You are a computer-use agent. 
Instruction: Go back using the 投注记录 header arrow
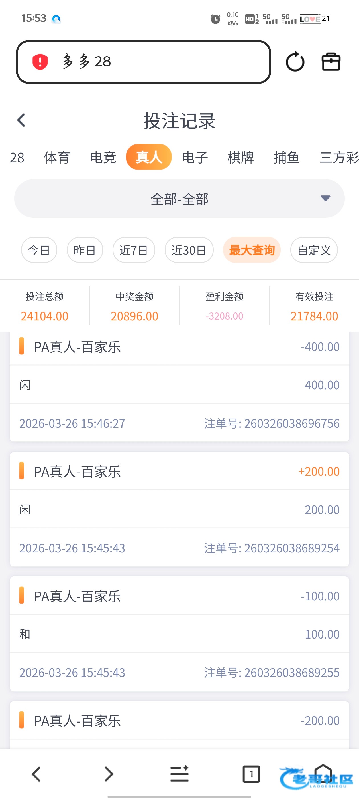click(x=21, y=120)
